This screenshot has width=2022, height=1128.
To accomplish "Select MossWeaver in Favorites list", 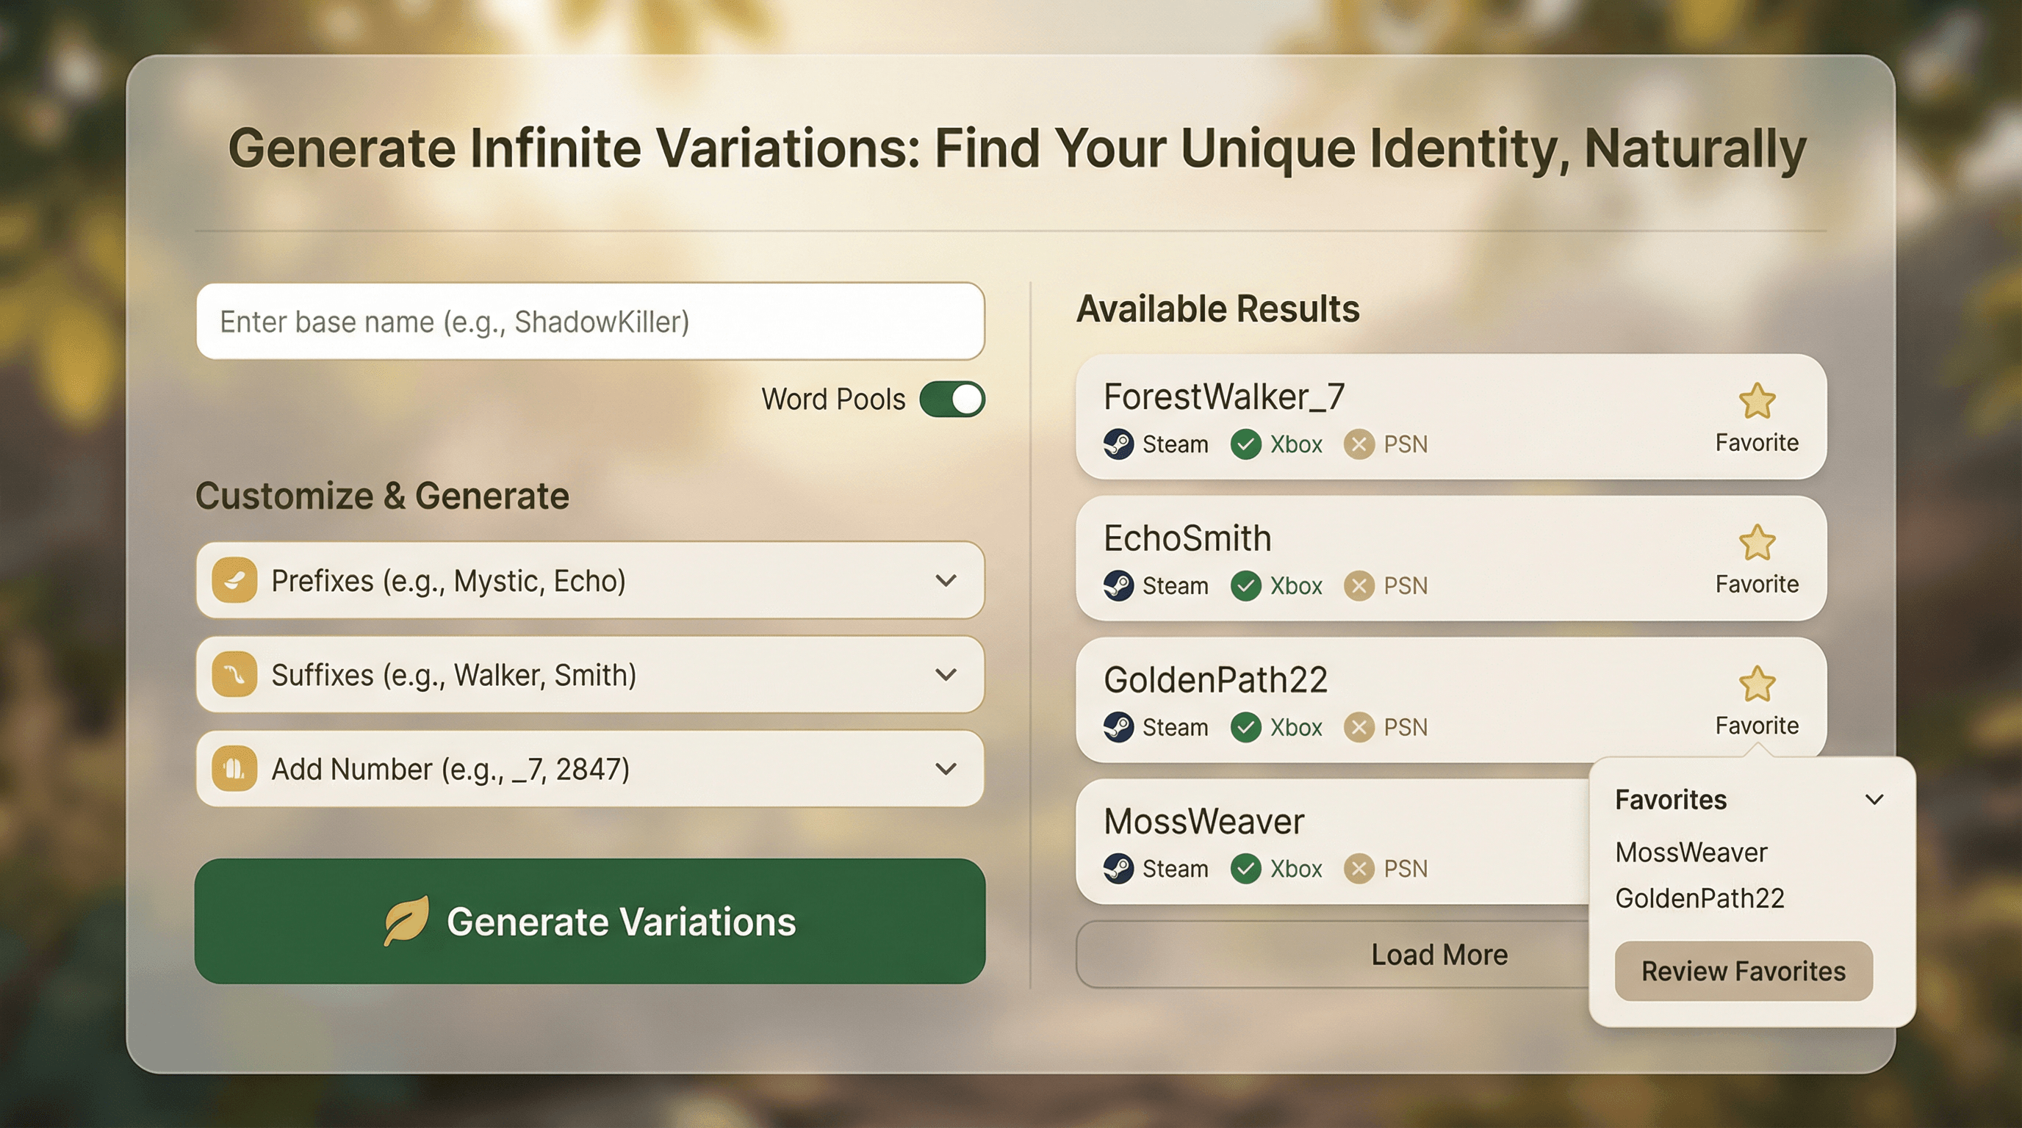I will (1691, 852).
